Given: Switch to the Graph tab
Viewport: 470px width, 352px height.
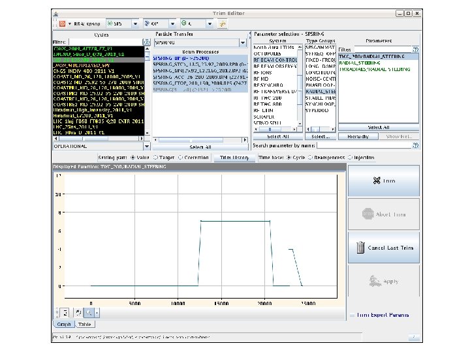Looking at the screenshot, I should coord(64,324).
